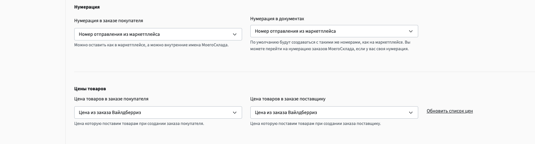535x144 pixels.
Task: Click the chevron in the documents numbering field
Action: (x=411, y=31)
